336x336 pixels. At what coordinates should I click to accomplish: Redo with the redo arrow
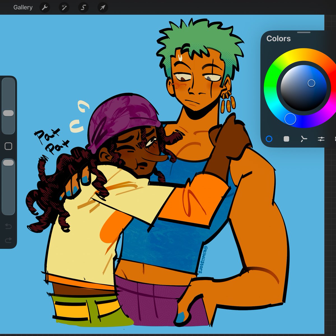coord(8,240)
